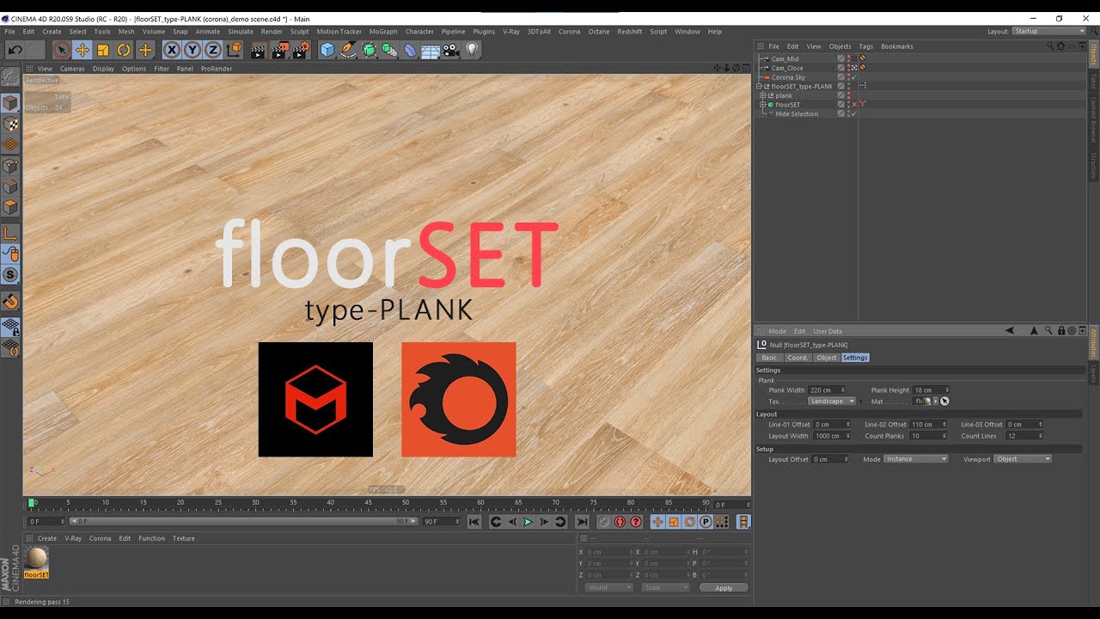Collapse the floorSET_type-PLANK null
This screenshot has width=1100, height=619.
click(759, 86)
